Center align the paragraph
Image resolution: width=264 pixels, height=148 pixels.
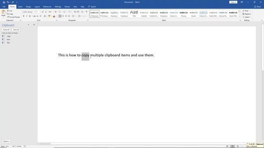(63, 16)
